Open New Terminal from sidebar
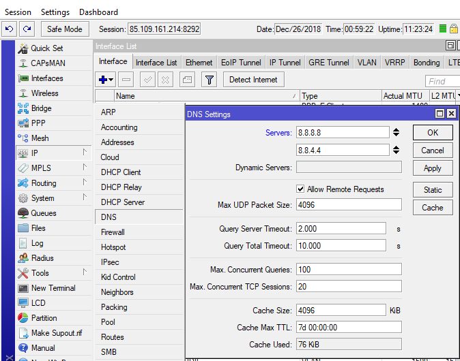 point(55,288)
